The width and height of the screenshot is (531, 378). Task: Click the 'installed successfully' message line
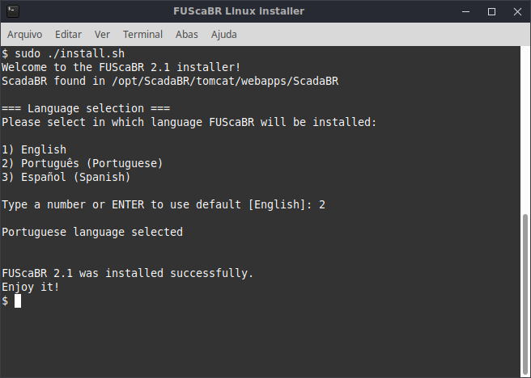tap(128, 273)
